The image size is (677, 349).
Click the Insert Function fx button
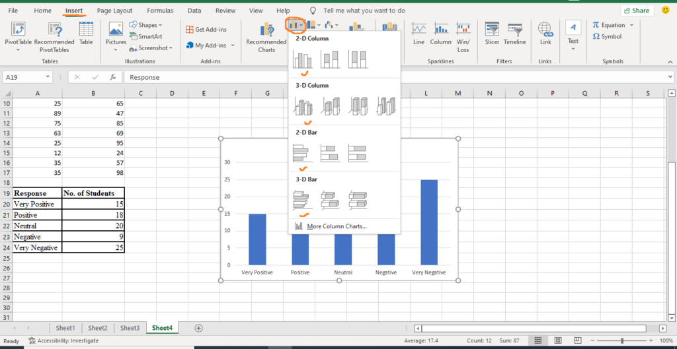pyautogui.click(x=112, y=77)
